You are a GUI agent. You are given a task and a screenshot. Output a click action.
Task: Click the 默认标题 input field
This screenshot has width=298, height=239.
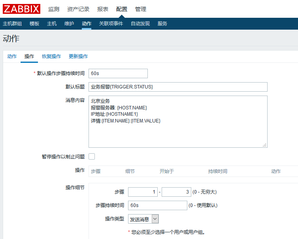tap(178, 87)
